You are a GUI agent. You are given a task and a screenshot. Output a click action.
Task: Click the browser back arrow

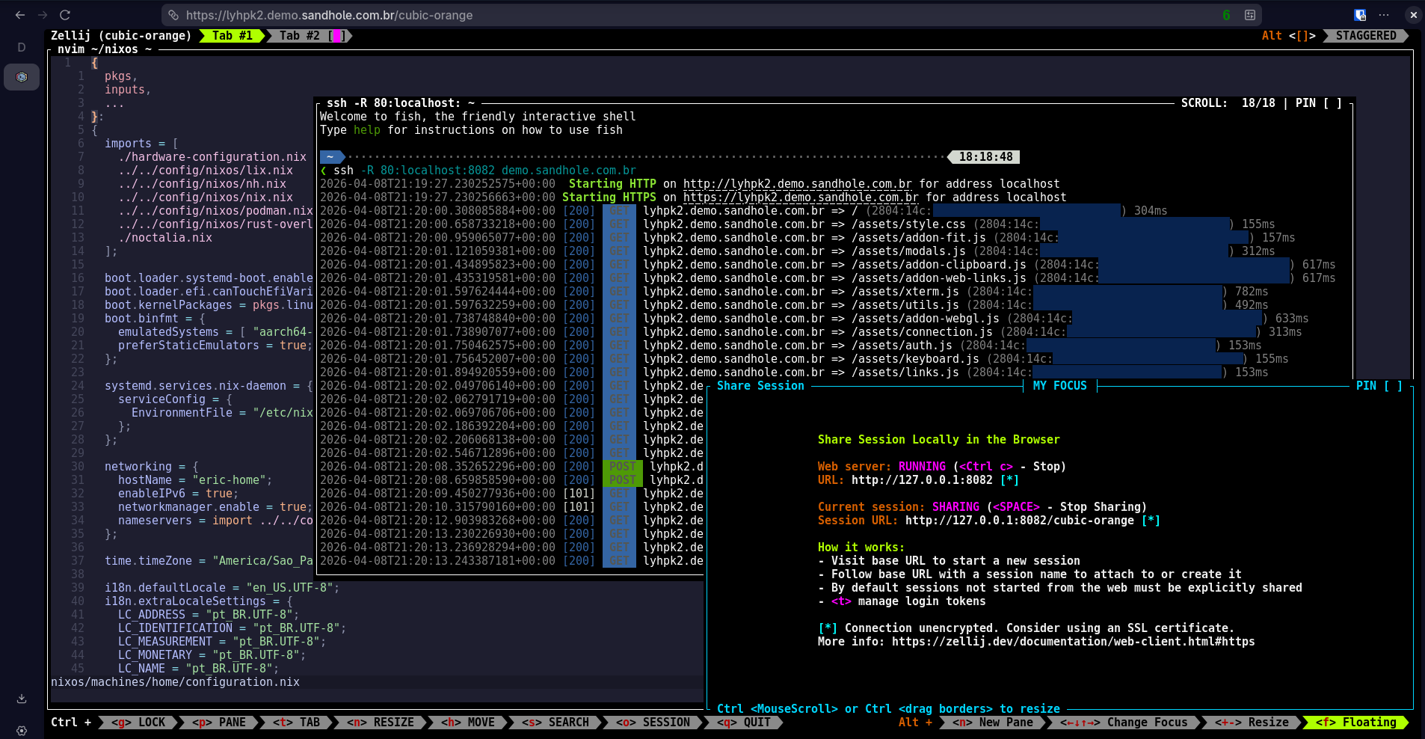pos(20,15)
